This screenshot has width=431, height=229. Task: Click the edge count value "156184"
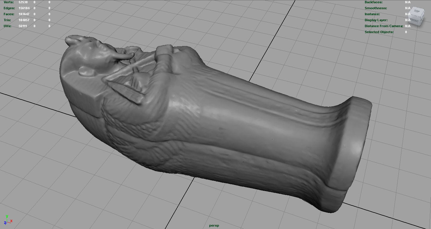(24, 8)
